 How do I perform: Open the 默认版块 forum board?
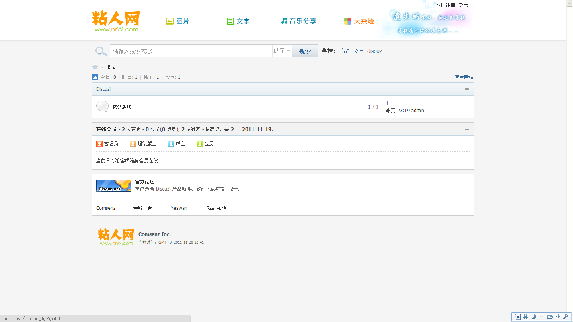point(122,107)
